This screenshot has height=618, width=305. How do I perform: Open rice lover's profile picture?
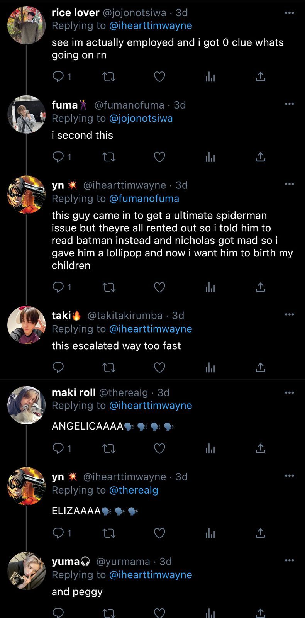(27, 25)
